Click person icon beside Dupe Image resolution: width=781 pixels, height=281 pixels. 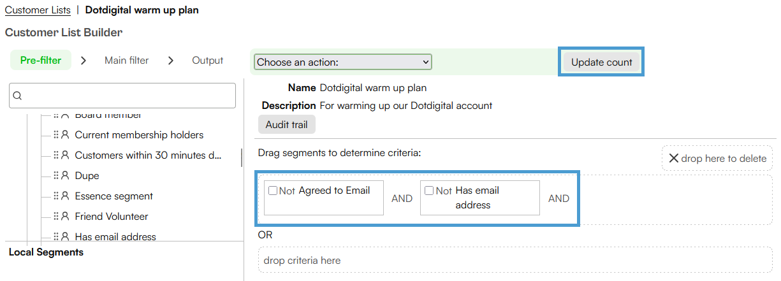pyautogui.click(x=65, y=176)
